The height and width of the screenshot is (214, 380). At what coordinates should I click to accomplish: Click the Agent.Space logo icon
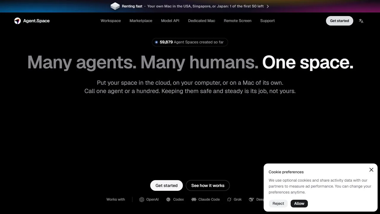click(18, 21)
